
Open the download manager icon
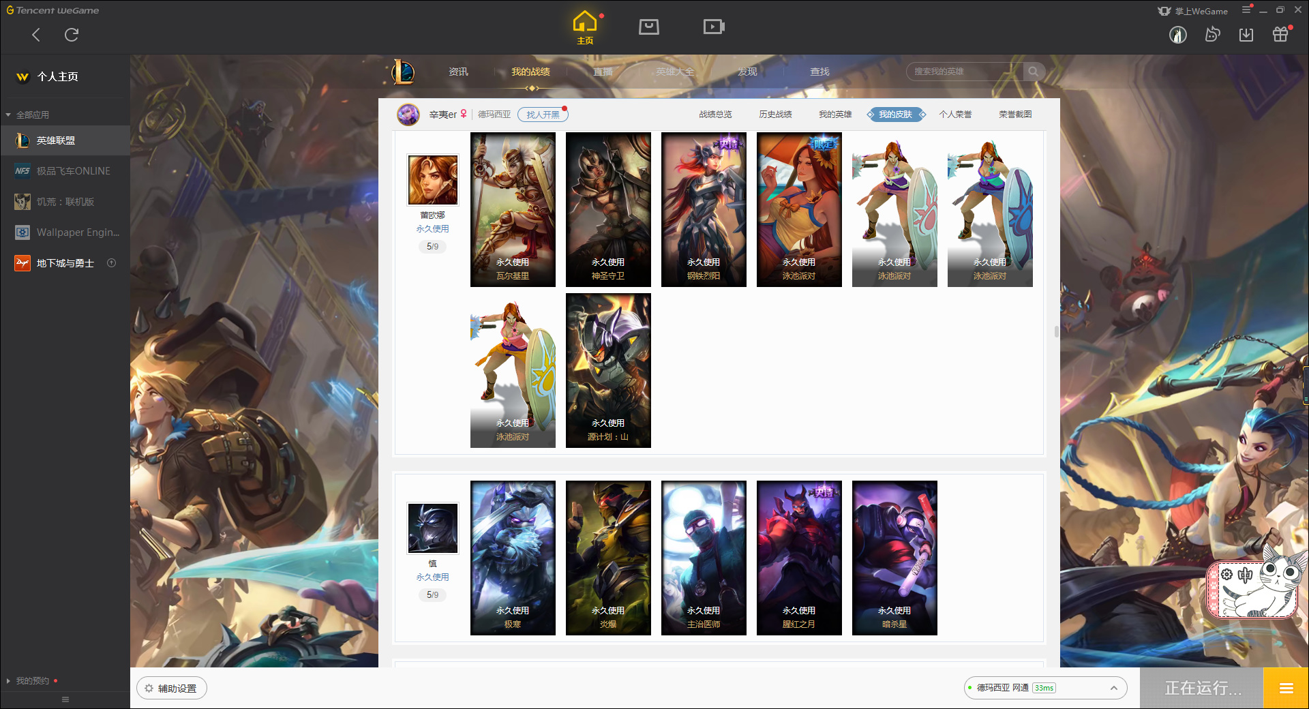tap(1246, 35)
